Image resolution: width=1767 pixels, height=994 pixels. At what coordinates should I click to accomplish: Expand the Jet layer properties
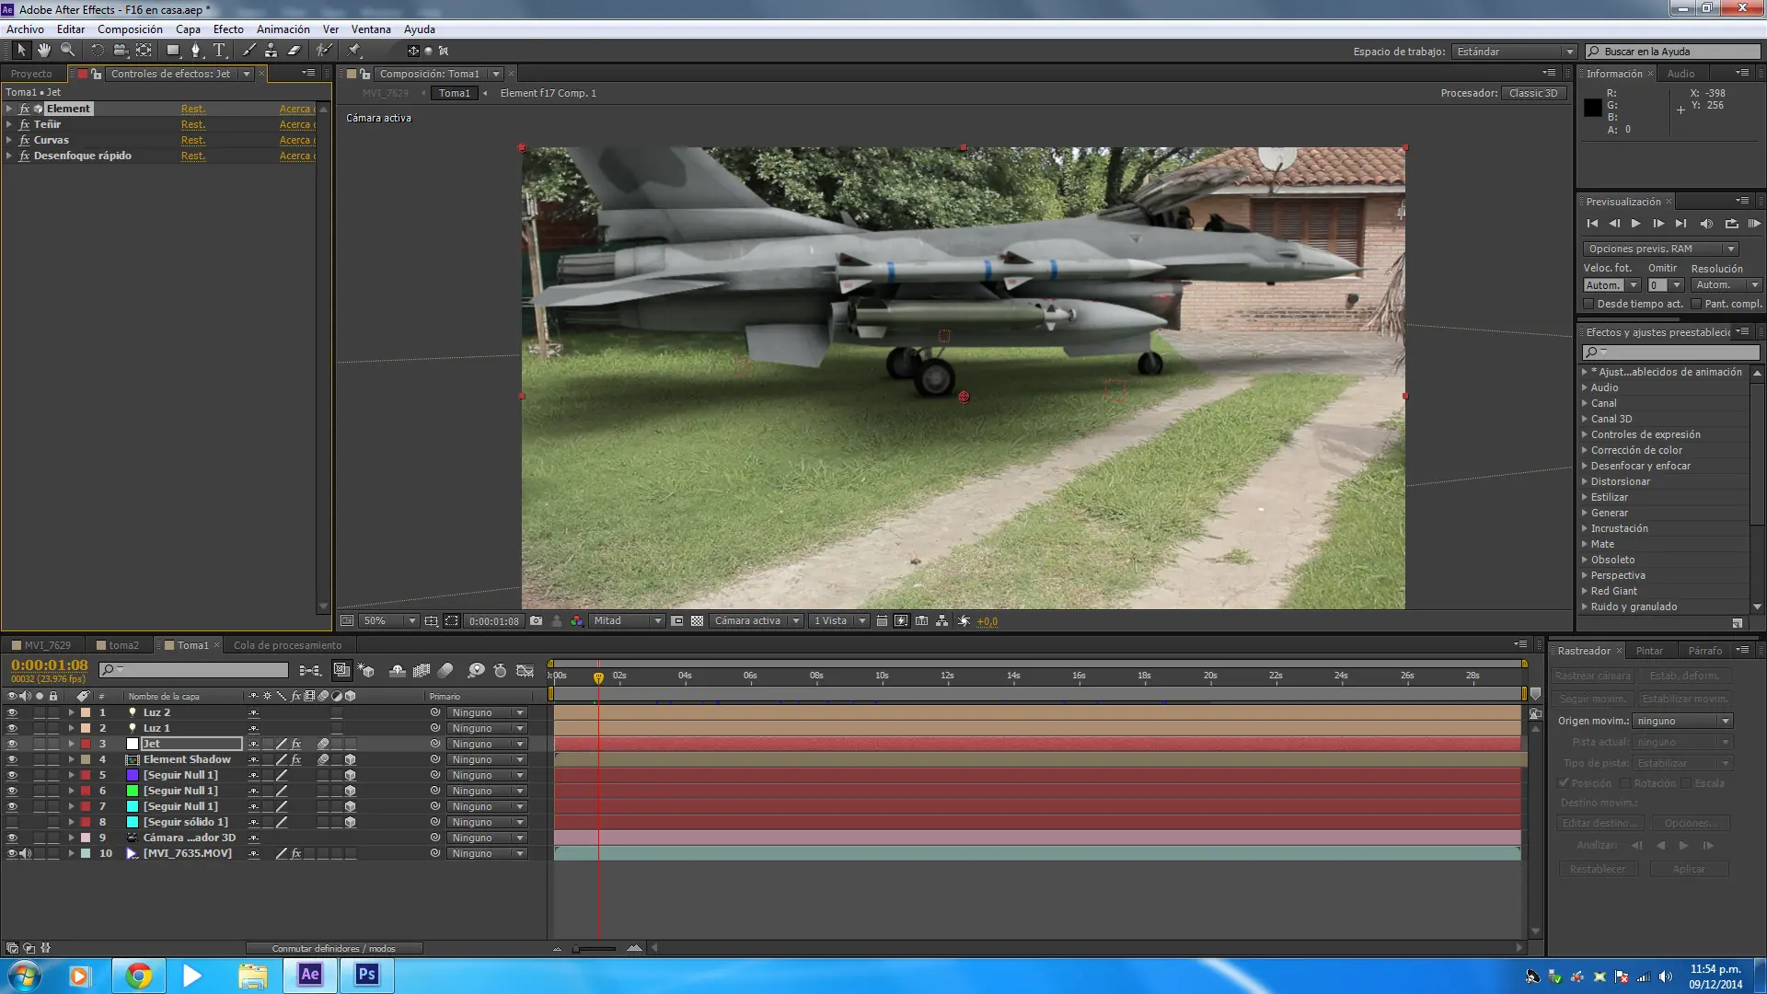click(71, 744)
